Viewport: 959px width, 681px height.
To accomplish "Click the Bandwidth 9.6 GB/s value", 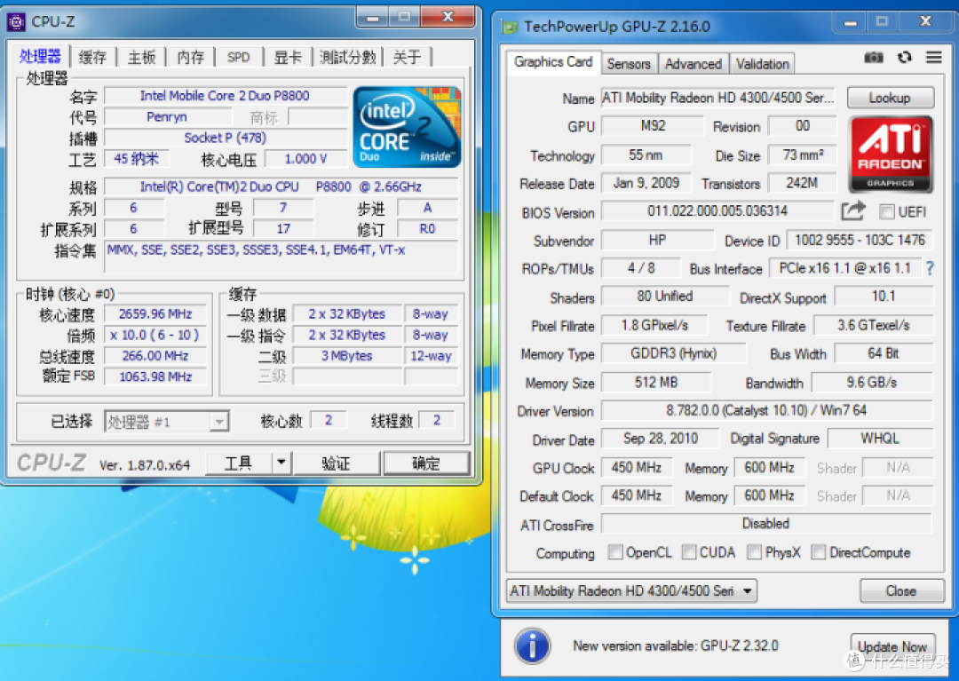I will pyautogui.click(x=872, y=383).
